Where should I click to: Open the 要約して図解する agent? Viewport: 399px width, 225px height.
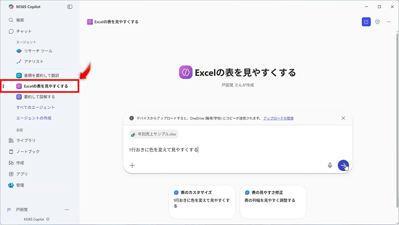click(x=39, y=97)
